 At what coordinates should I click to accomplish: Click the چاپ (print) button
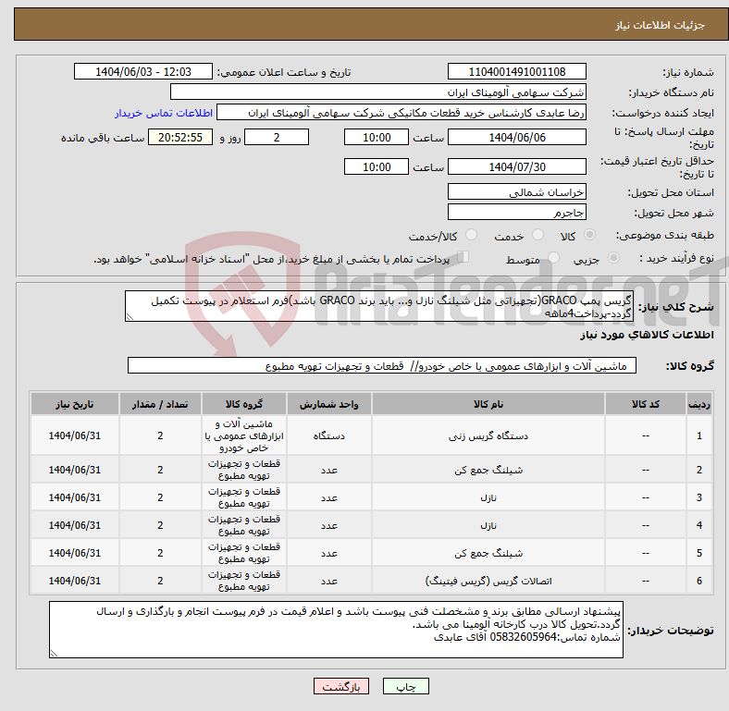pyautogui.click(x=405, y=686)
